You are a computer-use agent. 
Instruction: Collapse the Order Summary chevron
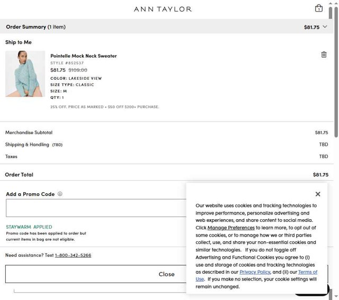click(x=325, y=27)
